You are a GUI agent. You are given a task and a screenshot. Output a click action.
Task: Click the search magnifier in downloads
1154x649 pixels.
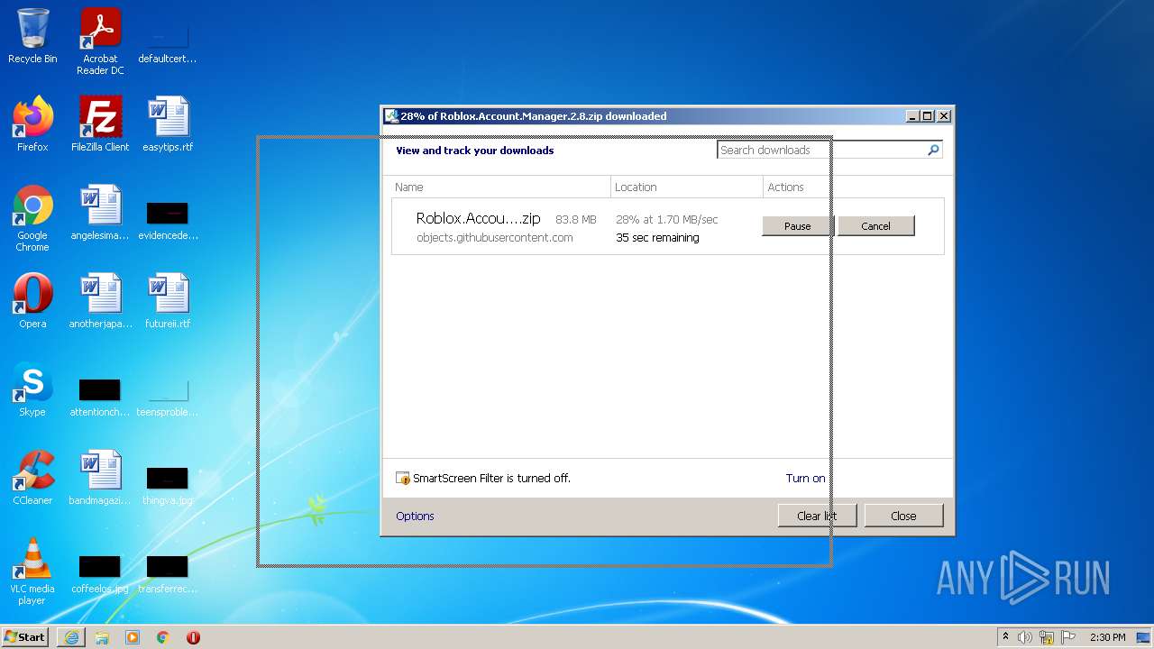pos(933,151)
